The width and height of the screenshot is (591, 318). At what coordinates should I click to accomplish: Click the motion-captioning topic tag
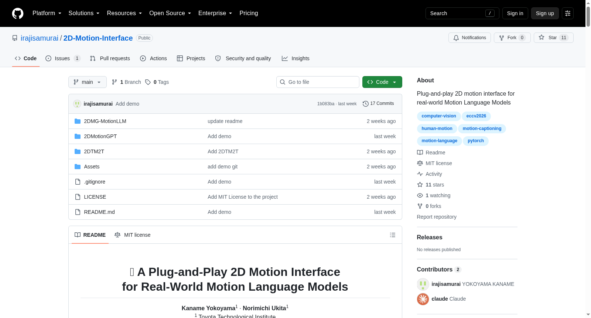(x=482, y=129)
